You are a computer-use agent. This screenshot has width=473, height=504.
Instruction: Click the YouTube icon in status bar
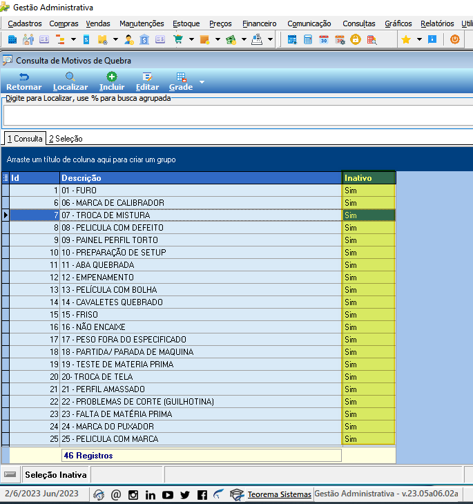pyautogui.click(x=168, y=494)
